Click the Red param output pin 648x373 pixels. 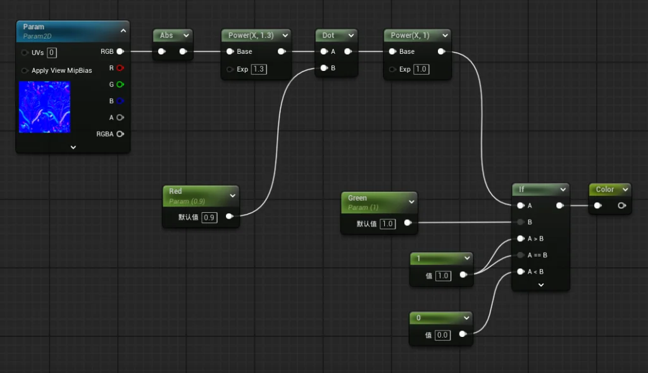tap(230, 217)
